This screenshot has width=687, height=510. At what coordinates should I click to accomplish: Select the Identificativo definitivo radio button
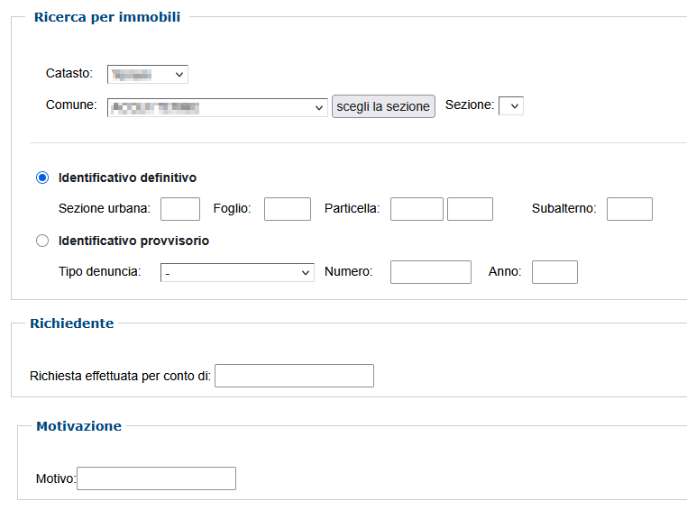(42, 178)
